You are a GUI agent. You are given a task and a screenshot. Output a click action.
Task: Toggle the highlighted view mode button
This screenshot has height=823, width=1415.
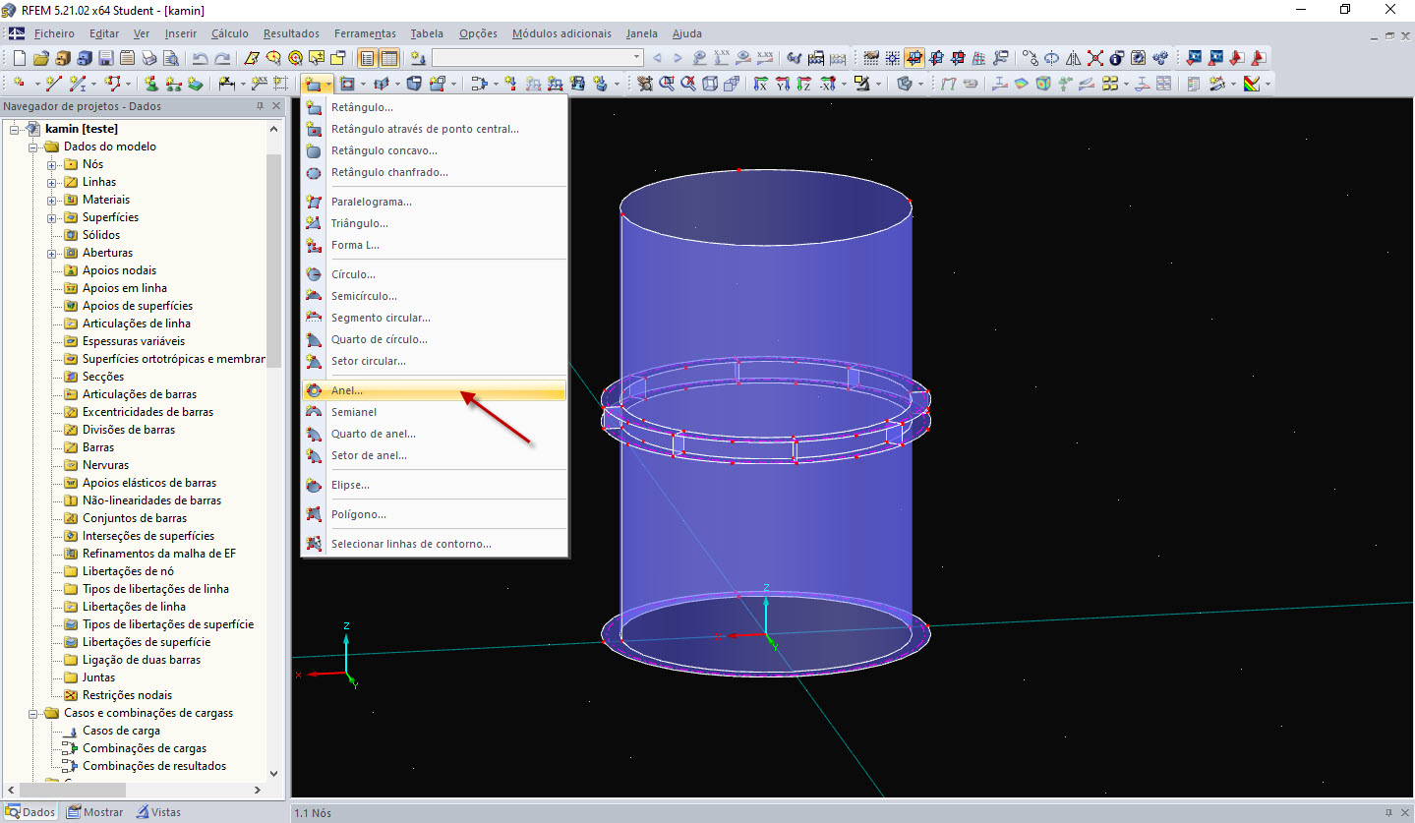[x=914, y=58]
